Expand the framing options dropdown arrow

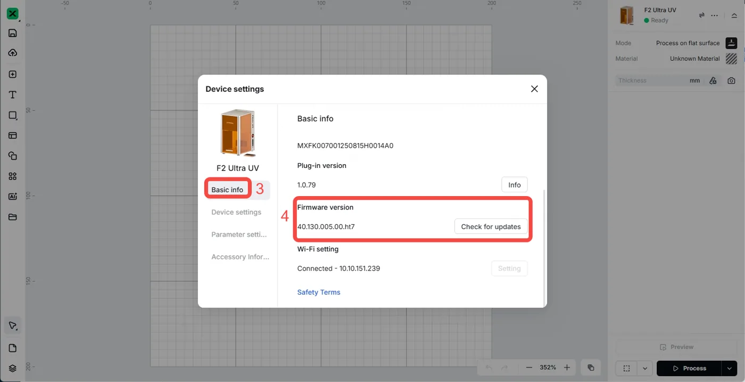[644, 368]
